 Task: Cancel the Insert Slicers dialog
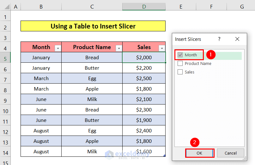230,153
